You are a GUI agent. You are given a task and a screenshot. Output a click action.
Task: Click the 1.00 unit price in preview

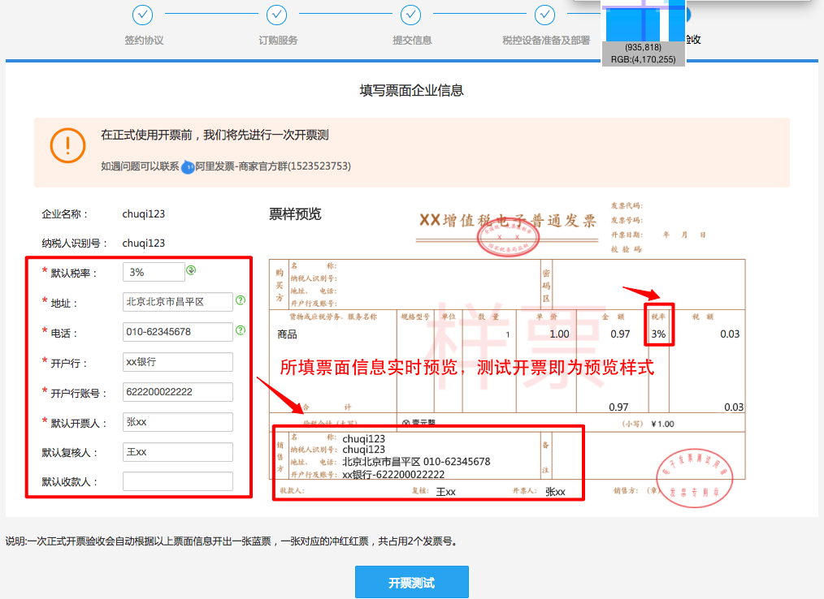coord(559,334)
